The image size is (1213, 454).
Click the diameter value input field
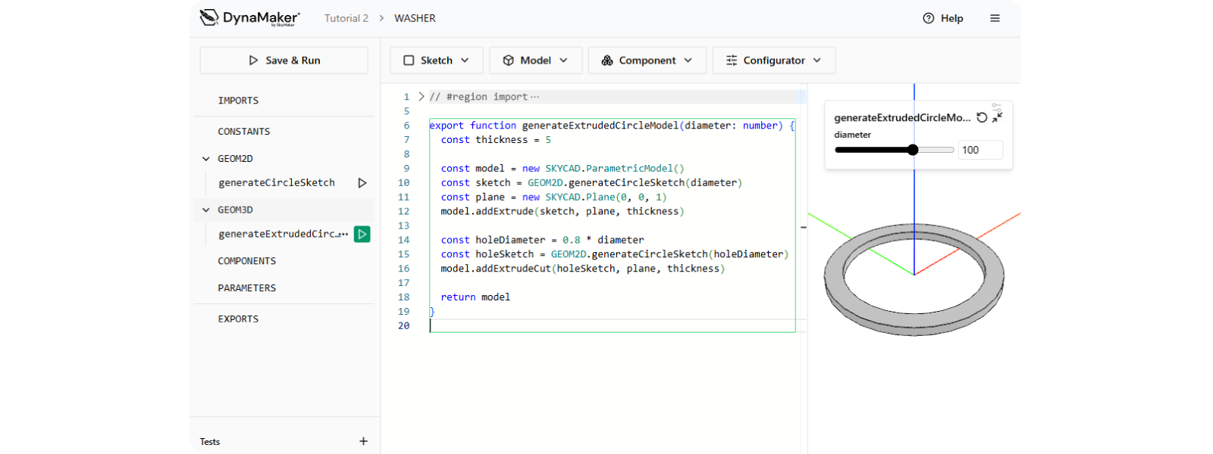point(979,150)
